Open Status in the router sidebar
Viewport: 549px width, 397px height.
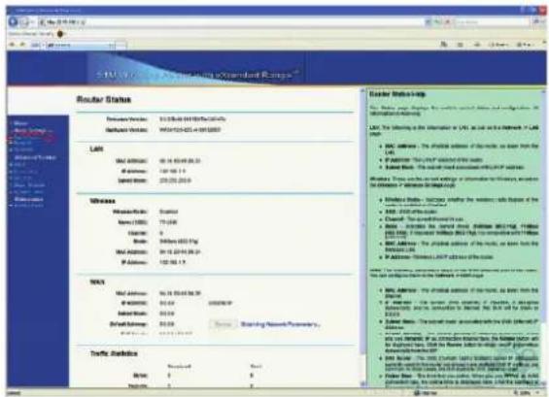click(20, 123)
